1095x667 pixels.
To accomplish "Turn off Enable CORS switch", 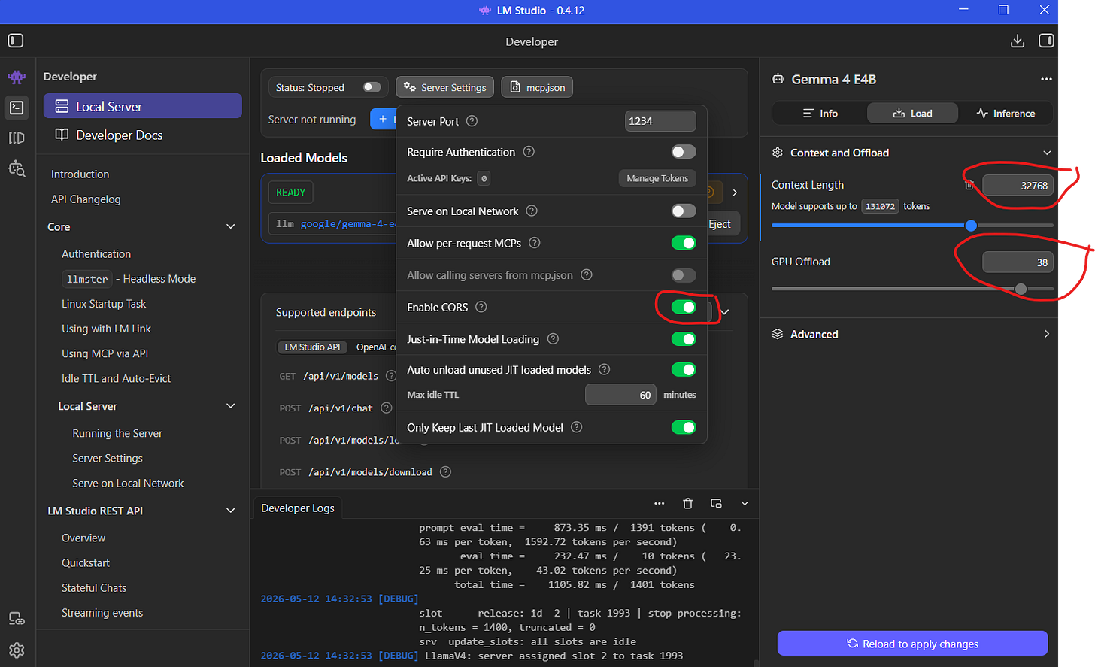I will [684, 307].
